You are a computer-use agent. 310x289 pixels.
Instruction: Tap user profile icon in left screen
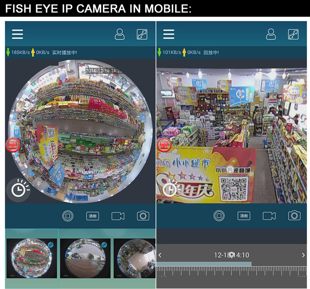click(120, 34)
